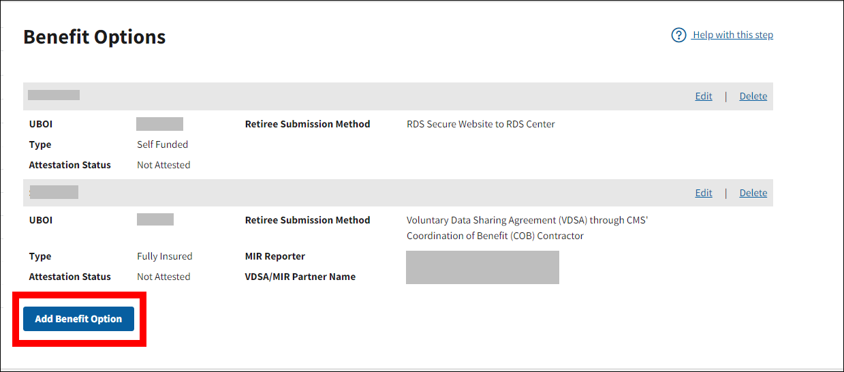The width and height of the screenshot is (844, 372).
Task: Delete the first benefit option
Action: (753, 96)
